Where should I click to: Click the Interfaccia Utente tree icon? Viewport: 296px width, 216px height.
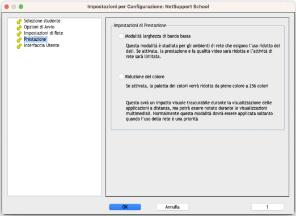[x=19, y=46]
